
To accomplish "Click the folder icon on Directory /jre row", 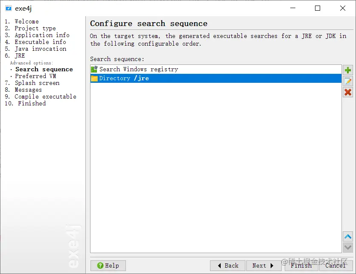I will [94, 79].
